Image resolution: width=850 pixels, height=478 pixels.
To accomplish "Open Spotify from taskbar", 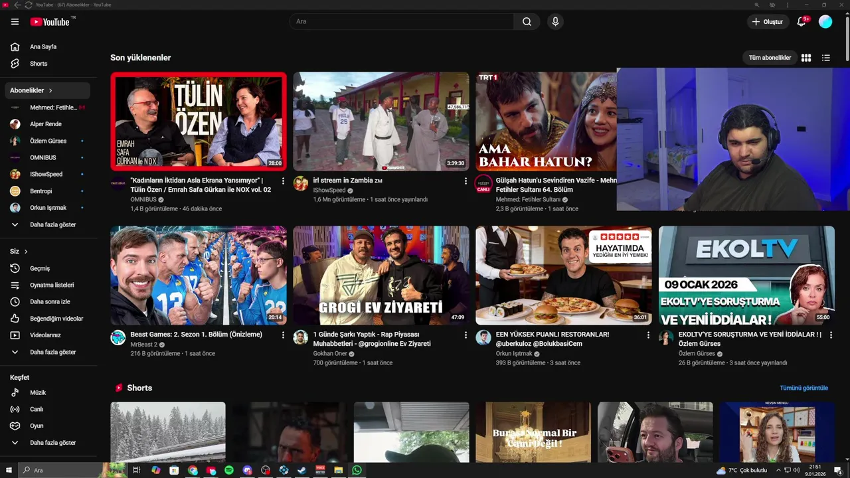I will 229,470.
